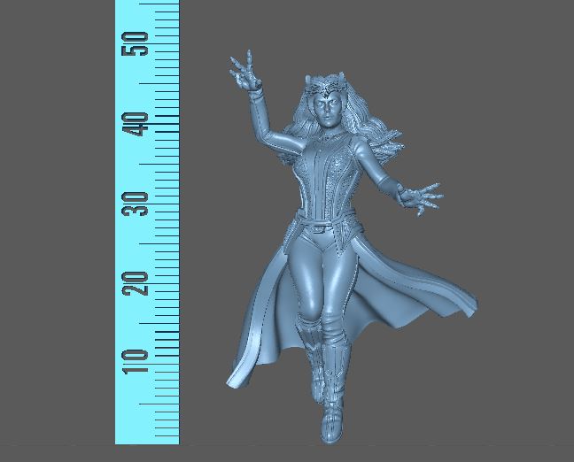Click the 30 label on the ruler
574x462 pixels.
pos(137,204)
